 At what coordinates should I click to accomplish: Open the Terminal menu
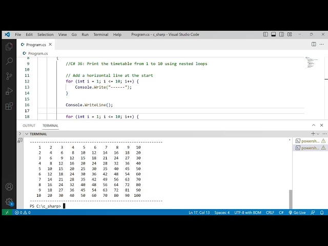coord(101,34)
